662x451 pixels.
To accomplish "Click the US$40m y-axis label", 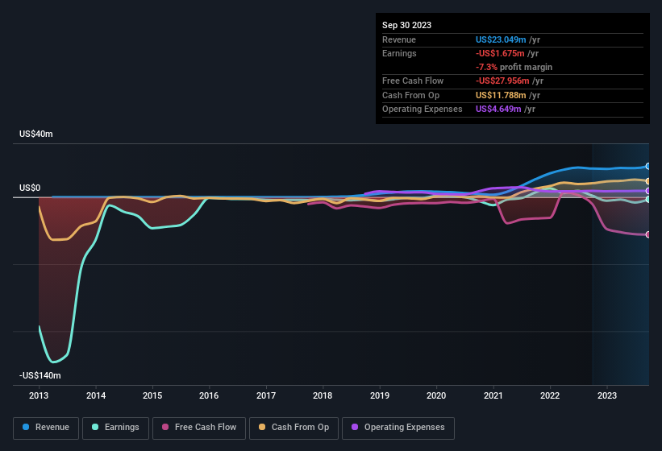I will point(36,134).
